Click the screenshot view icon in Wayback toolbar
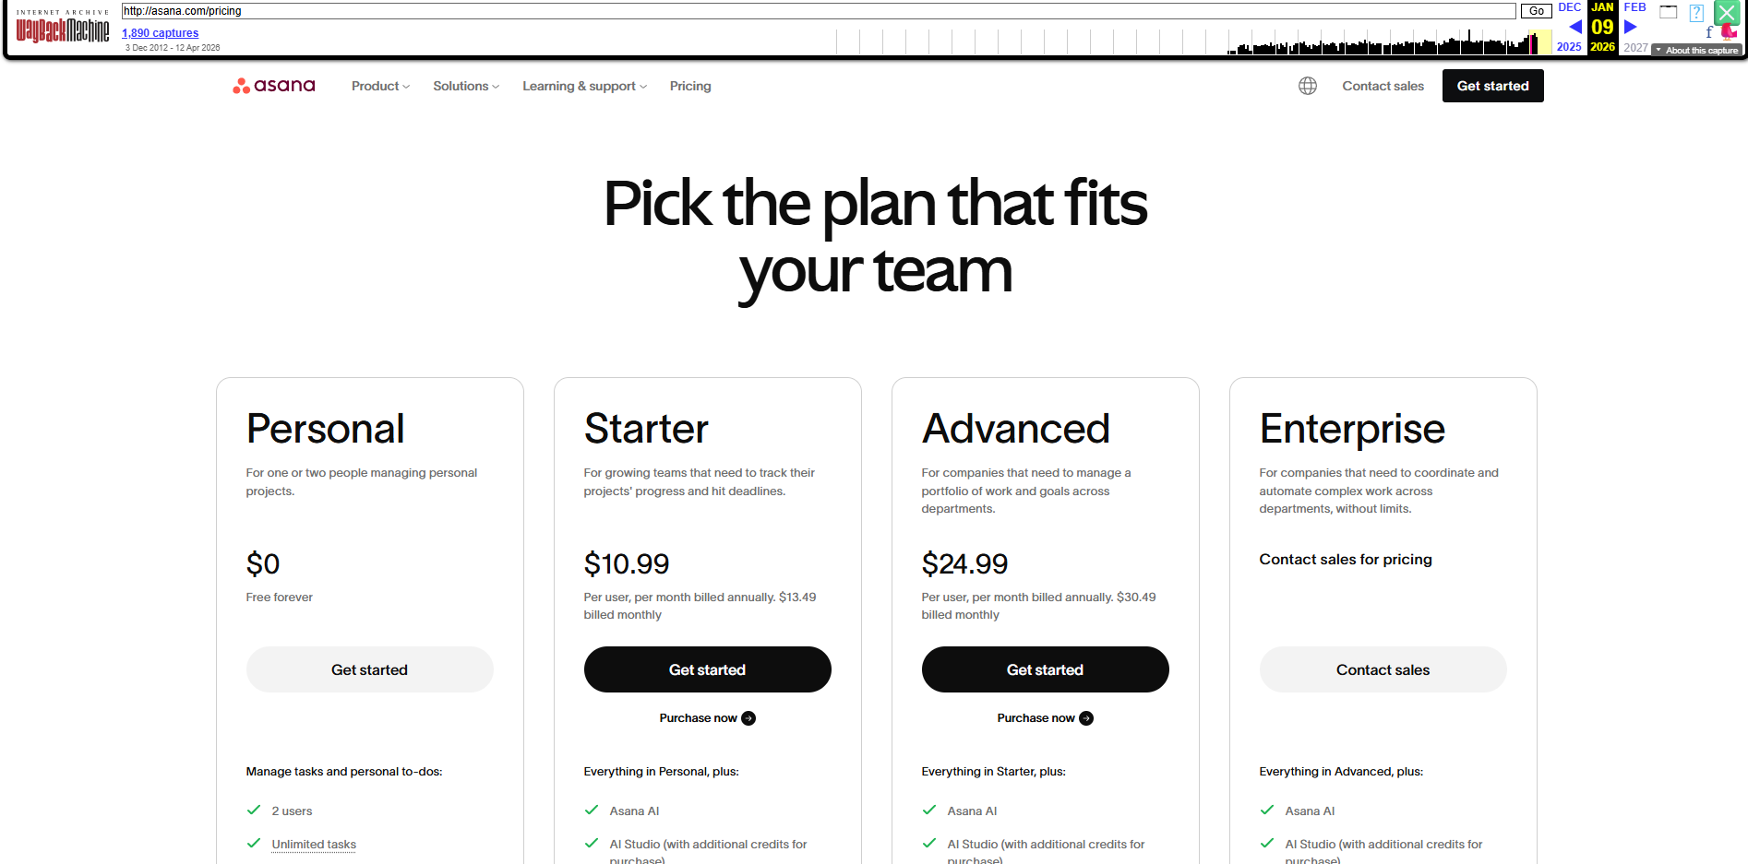This screenshot has width=1748, height=864. click(x=1668, y=12)
